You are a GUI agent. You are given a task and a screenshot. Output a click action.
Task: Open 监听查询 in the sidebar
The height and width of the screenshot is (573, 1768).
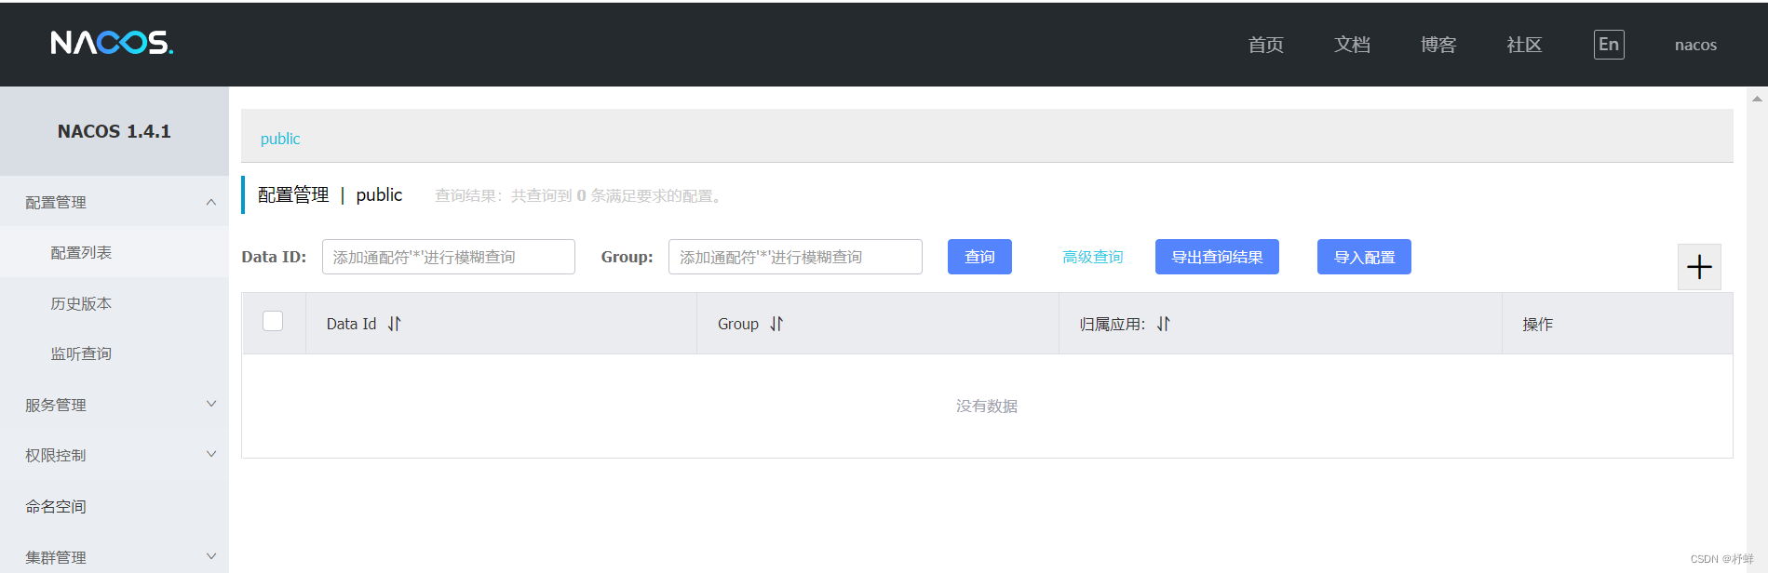pos(115,353)
